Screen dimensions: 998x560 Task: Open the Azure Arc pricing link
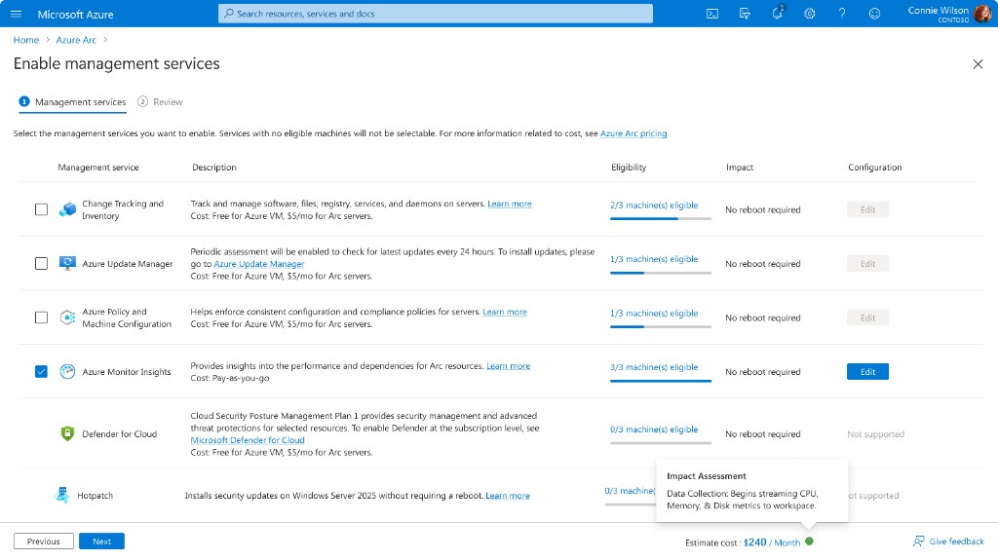tap(633, 133)
